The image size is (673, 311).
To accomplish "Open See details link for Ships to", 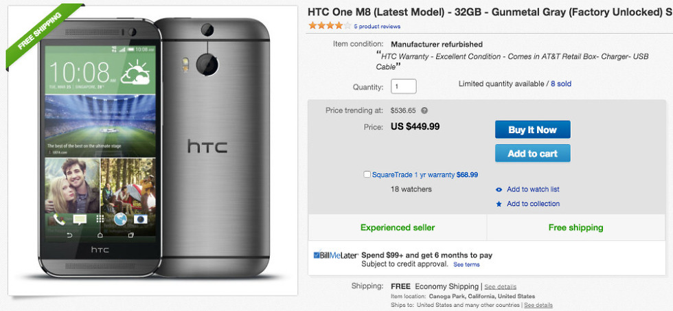I will [x=538, y=304].
